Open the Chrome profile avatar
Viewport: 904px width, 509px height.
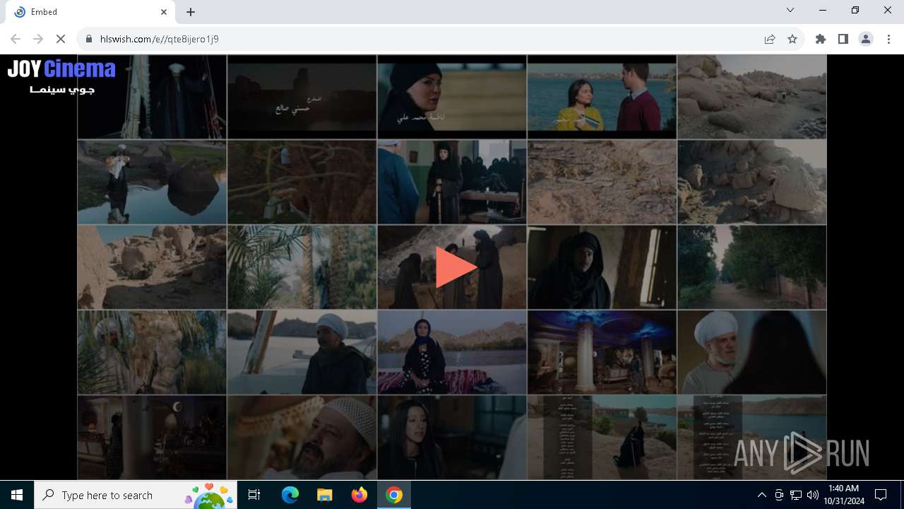click(x=866, y=39)
